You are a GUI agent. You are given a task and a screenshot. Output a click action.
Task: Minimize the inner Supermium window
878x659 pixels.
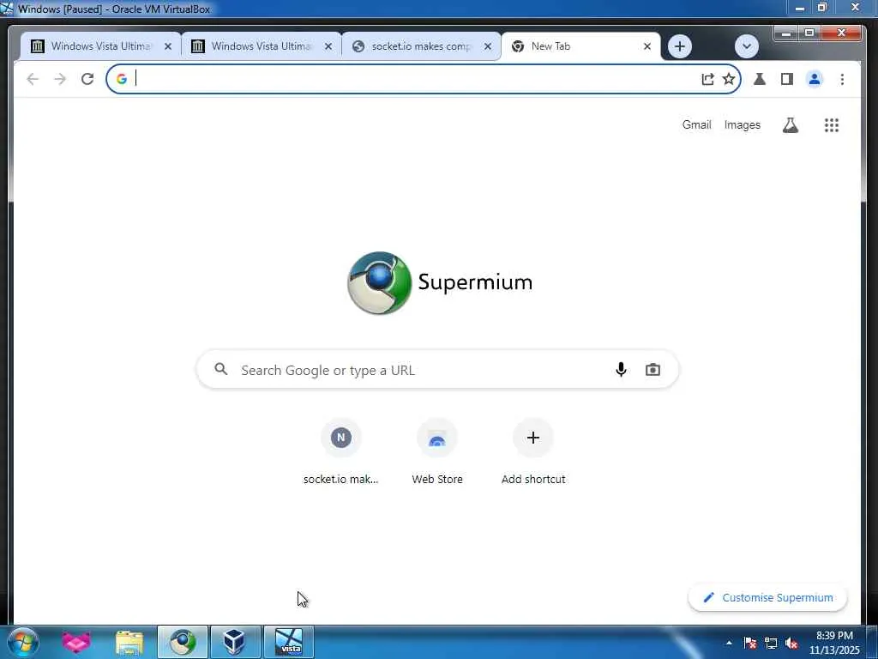786,33
